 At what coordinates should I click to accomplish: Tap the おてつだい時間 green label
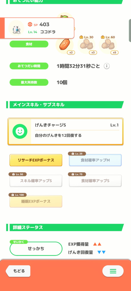coord(29,66)
